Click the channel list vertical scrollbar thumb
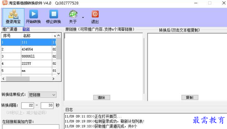 pos(59,49)
